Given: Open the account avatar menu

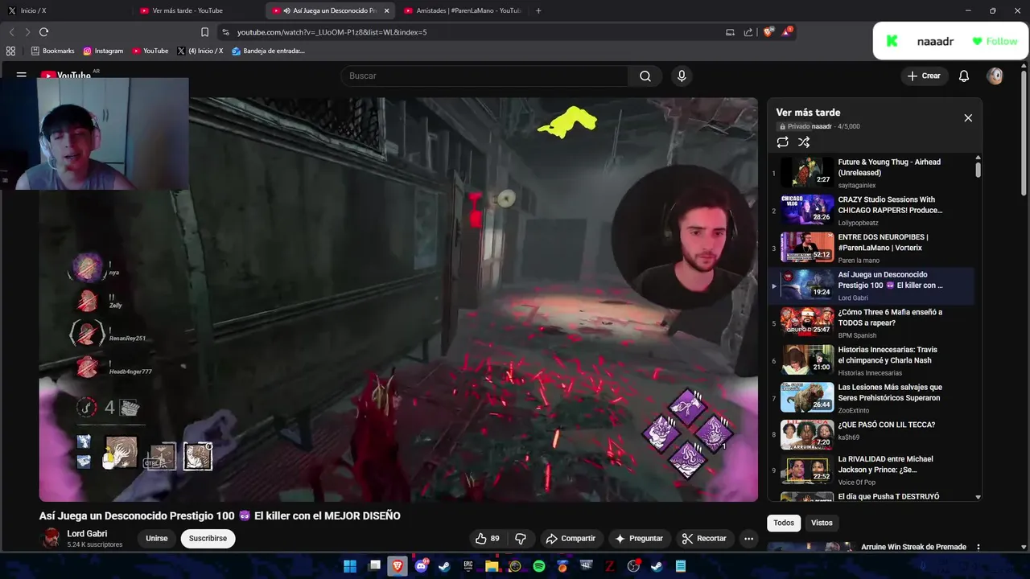Looking at the screenshot, I should click(x=995, y=76).
